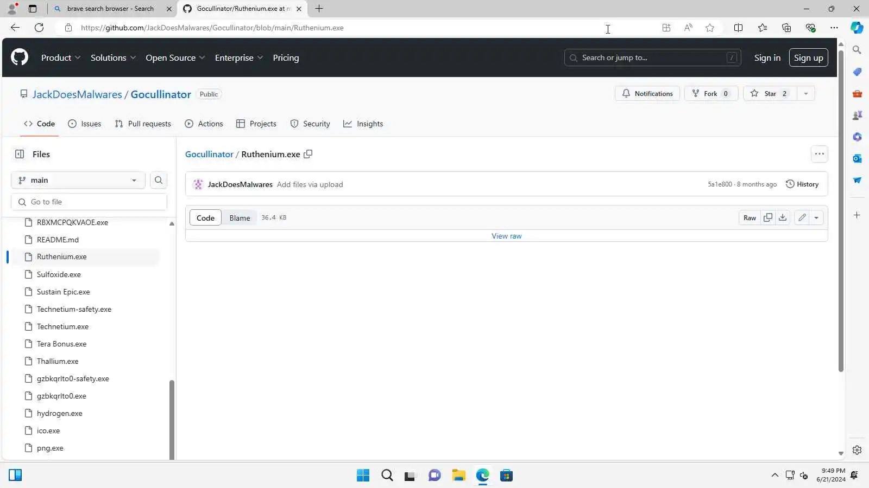Open Microsoft Store from taskbar
Viewport: 869px width, 488px height.
click(x=507, y=476)
